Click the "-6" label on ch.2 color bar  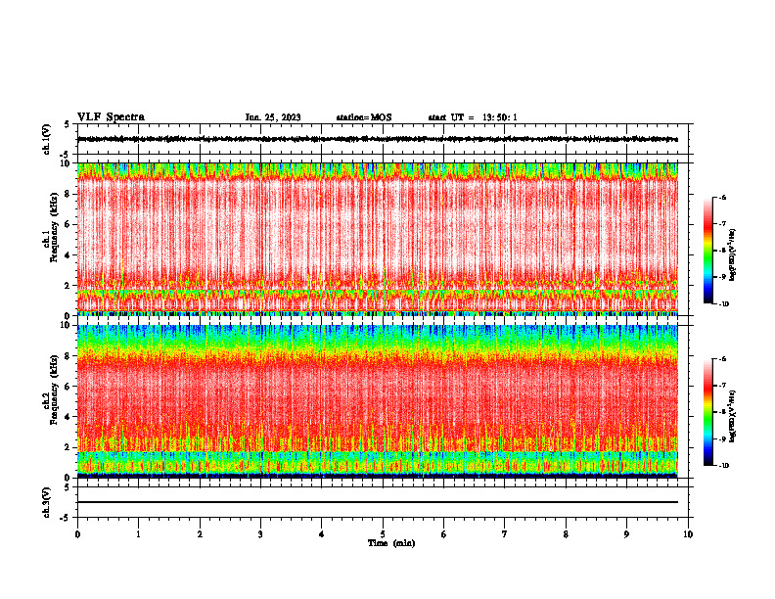point(722,359)
